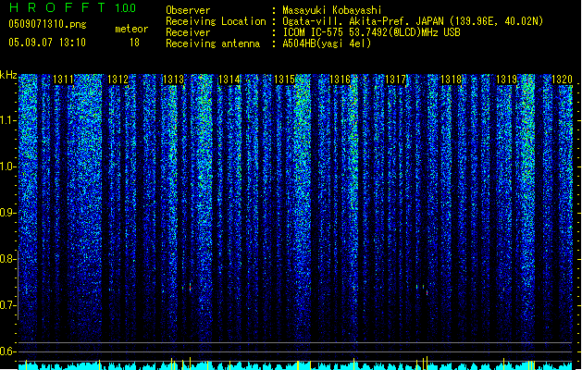Click the kHz axis unit label
582x370 pixels.
tap(8, 75)
